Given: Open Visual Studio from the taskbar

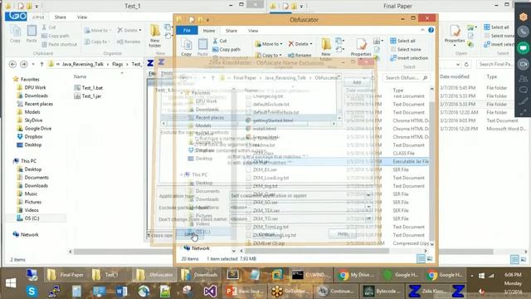Looking at the screenshot, I should (x=210, y=292).
